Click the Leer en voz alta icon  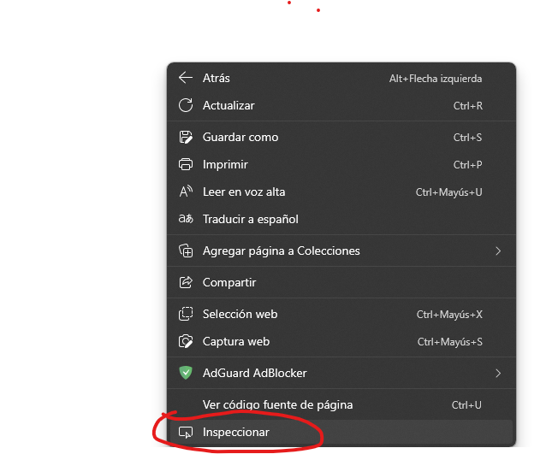pos(186,192)
